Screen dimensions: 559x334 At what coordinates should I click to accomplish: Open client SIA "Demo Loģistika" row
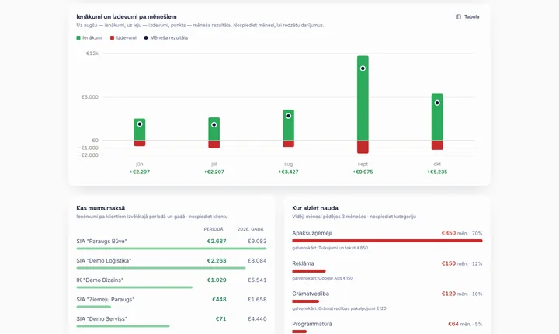[172, 263]
